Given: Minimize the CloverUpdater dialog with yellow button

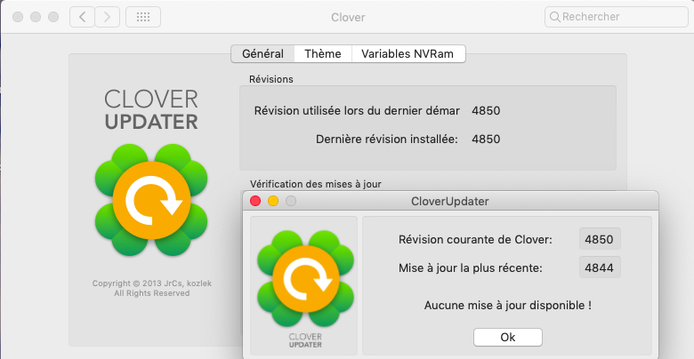Looking at the screenshot, I should tap(273, 201).
